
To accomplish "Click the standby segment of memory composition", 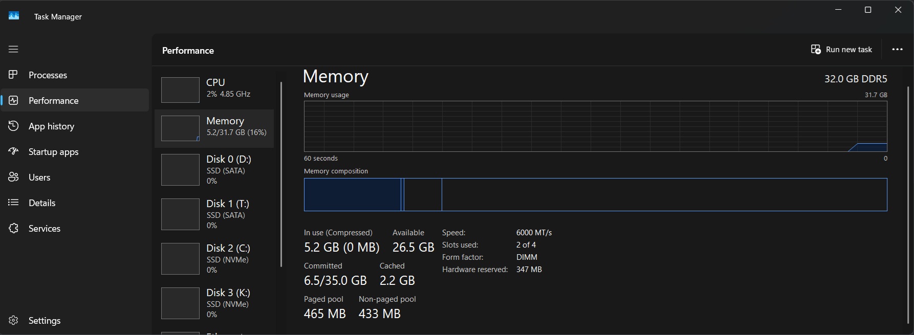I will point(423,194).
